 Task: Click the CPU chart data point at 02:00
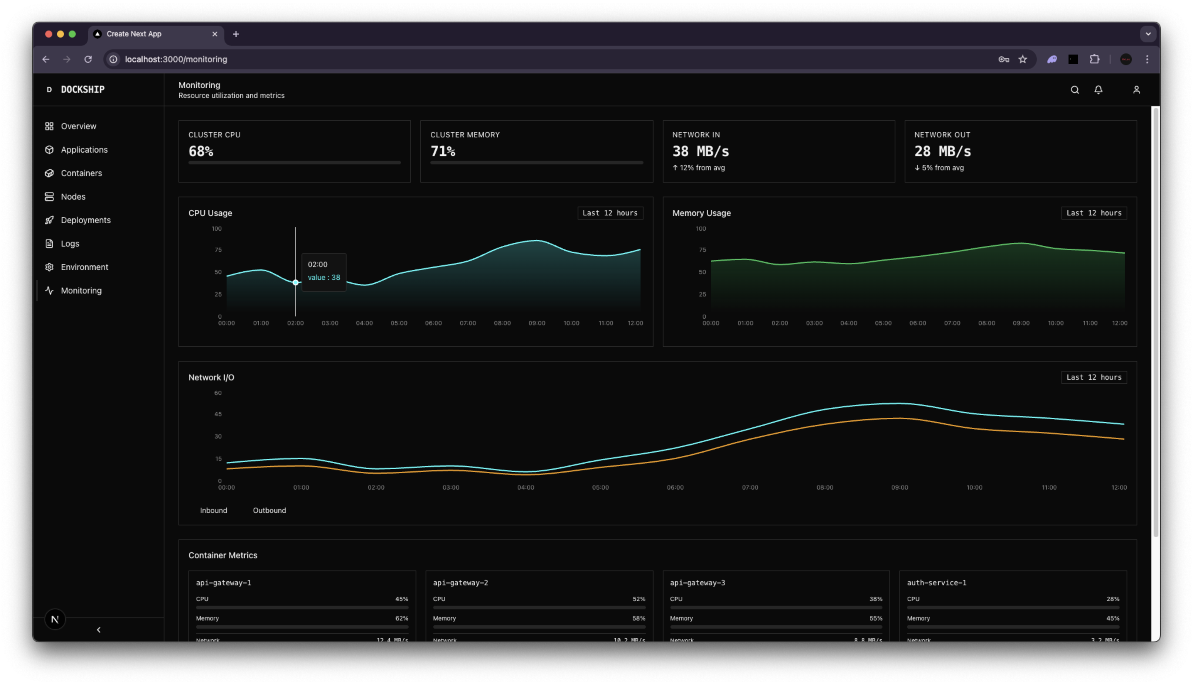(295, 283)
